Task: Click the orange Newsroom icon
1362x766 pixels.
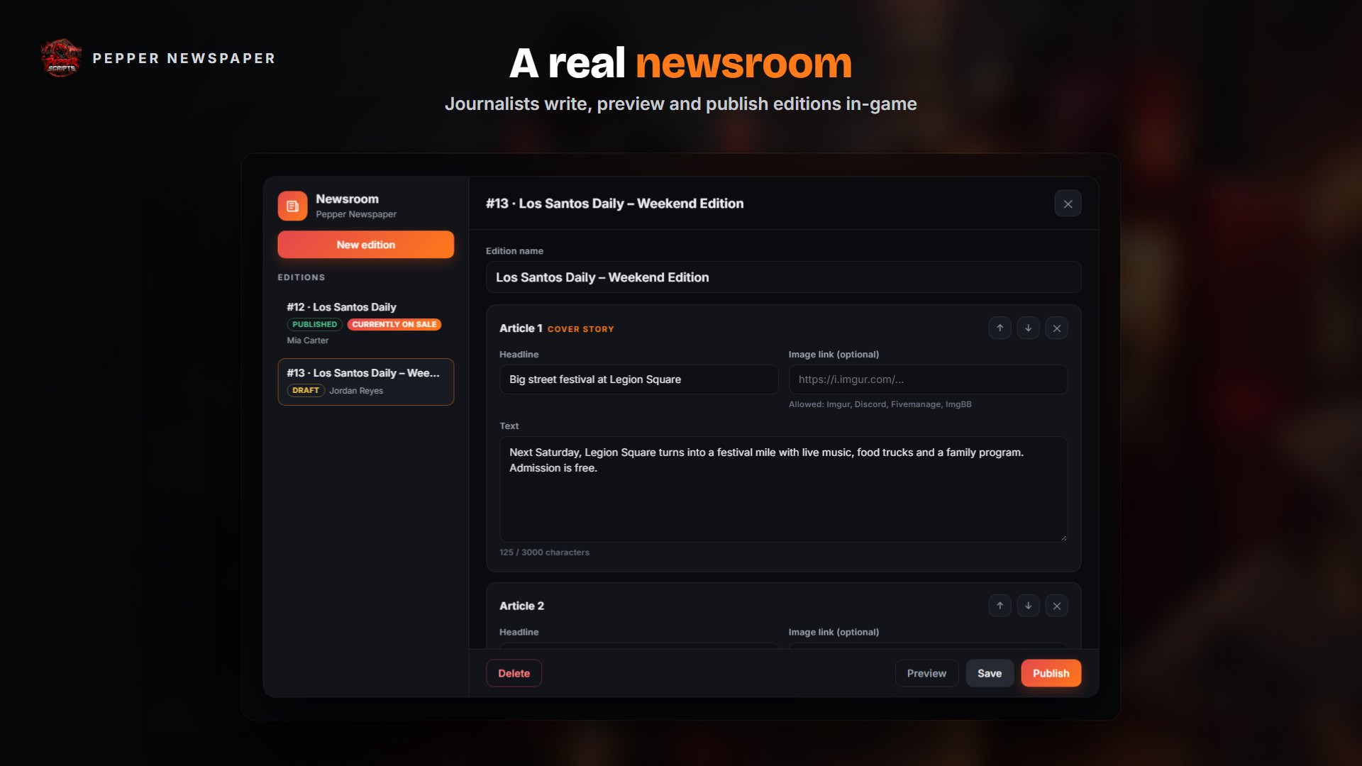Action: point(292,206)
